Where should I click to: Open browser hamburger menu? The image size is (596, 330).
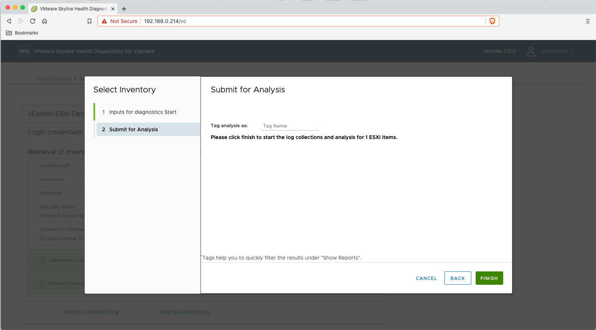pyautogui.click(x=588, y=21)
